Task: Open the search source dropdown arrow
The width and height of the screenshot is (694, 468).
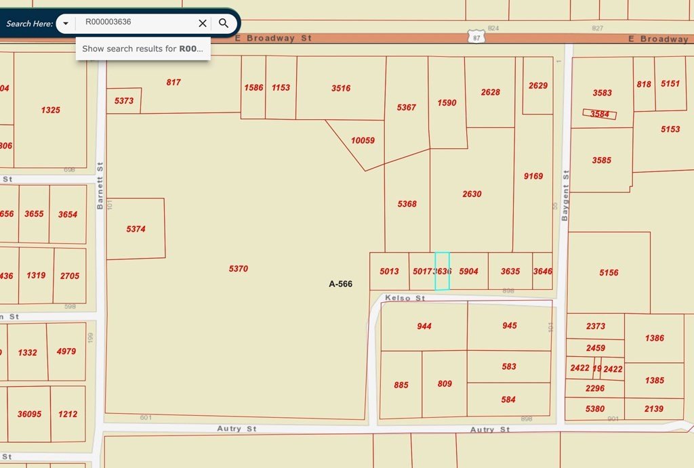Action: click(x=65, y=23)
